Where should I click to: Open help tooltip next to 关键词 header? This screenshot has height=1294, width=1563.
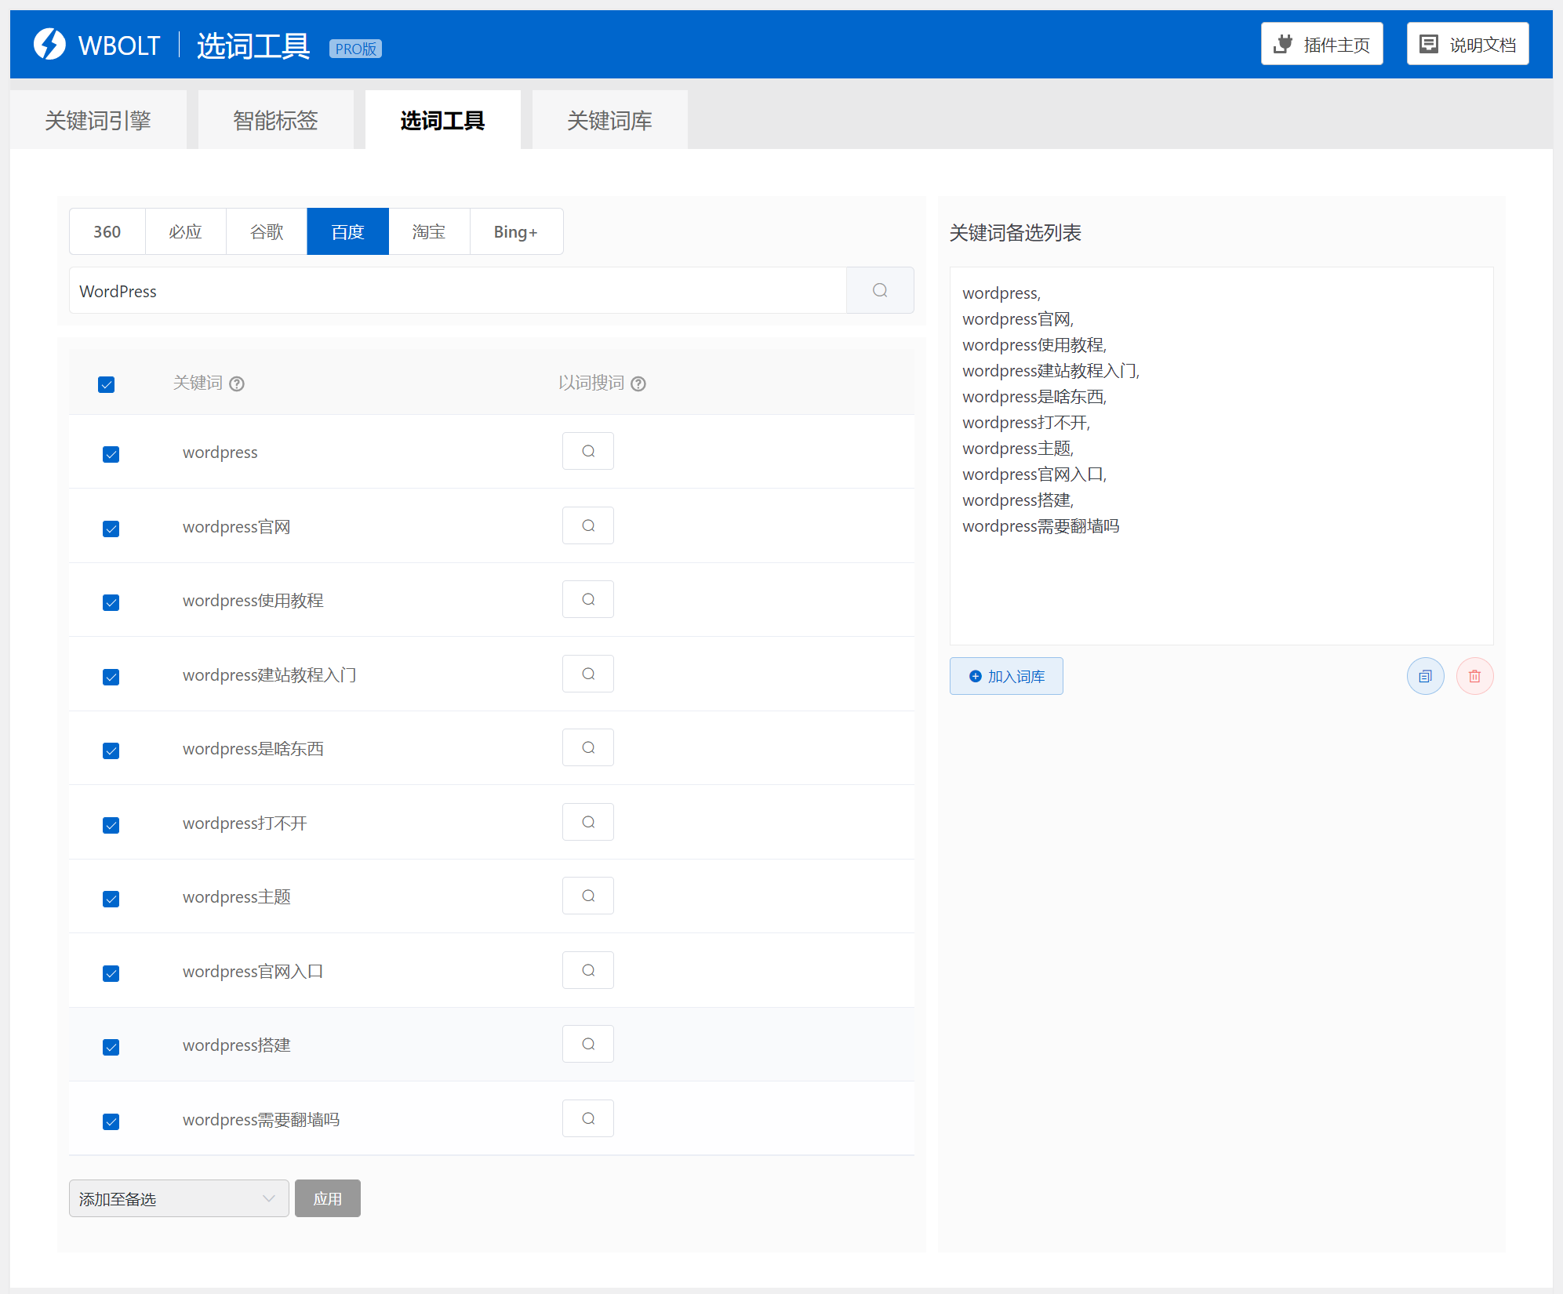[237, 383]
